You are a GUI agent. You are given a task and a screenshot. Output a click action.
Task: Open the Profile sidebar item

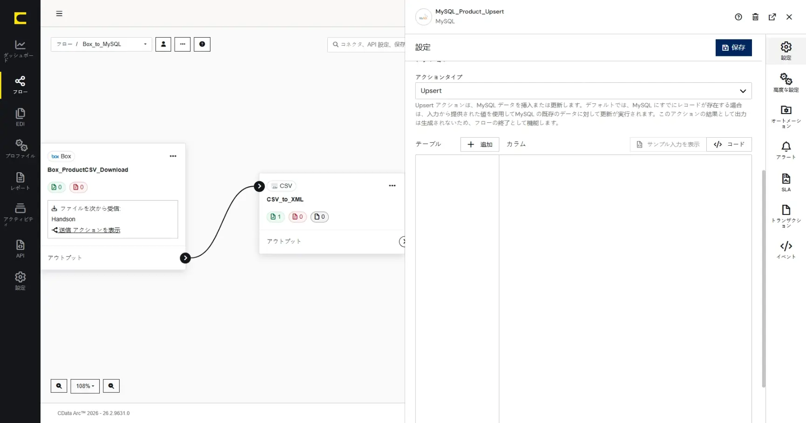pyautogui.click(x=20, y=149)
